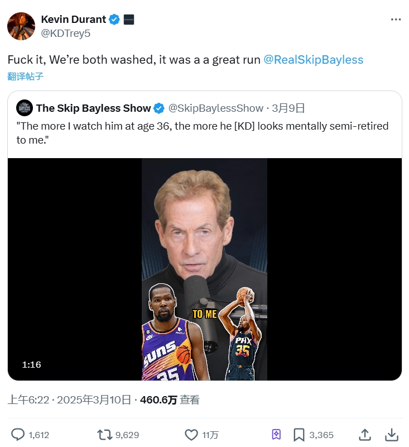
Task: Play the quoted Skip Bayless video
Action: pyautogui.click(x=204, y=269)
